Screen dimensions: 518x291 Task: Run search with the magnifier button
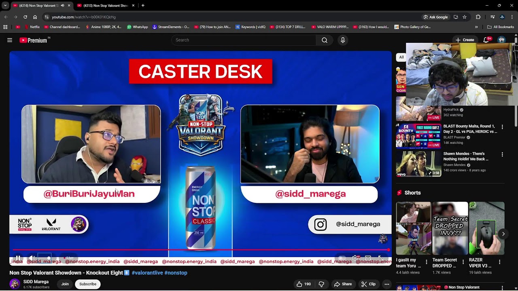point(325,40)
